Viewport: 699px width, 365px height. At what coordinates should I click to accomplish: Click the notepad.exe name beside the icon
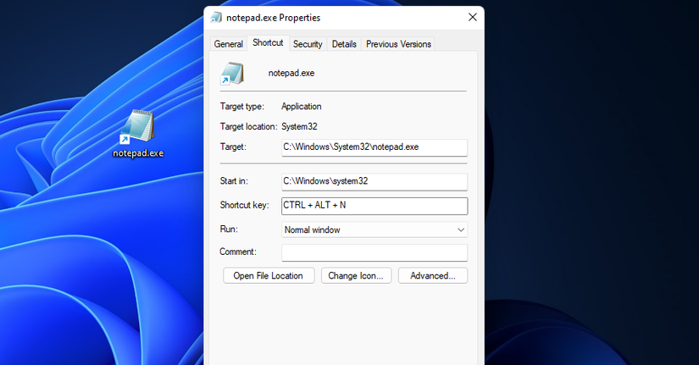coord(291,73)
